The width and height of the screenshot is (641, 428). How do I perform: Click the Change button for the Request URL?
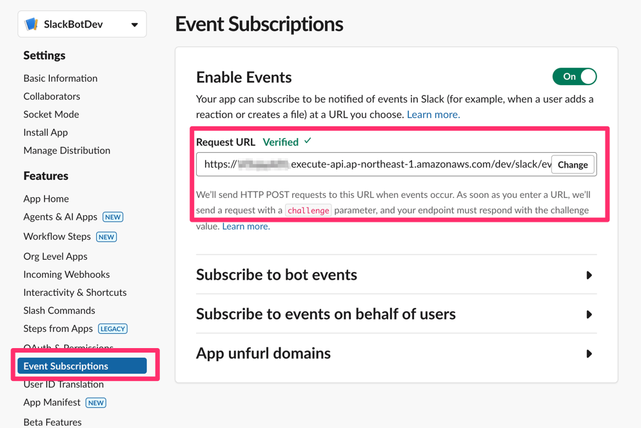click(x=572, y=164)
